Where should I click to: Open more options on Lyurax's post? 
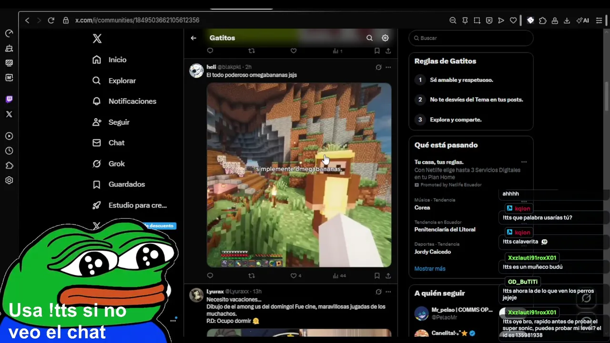pos(388,292)
